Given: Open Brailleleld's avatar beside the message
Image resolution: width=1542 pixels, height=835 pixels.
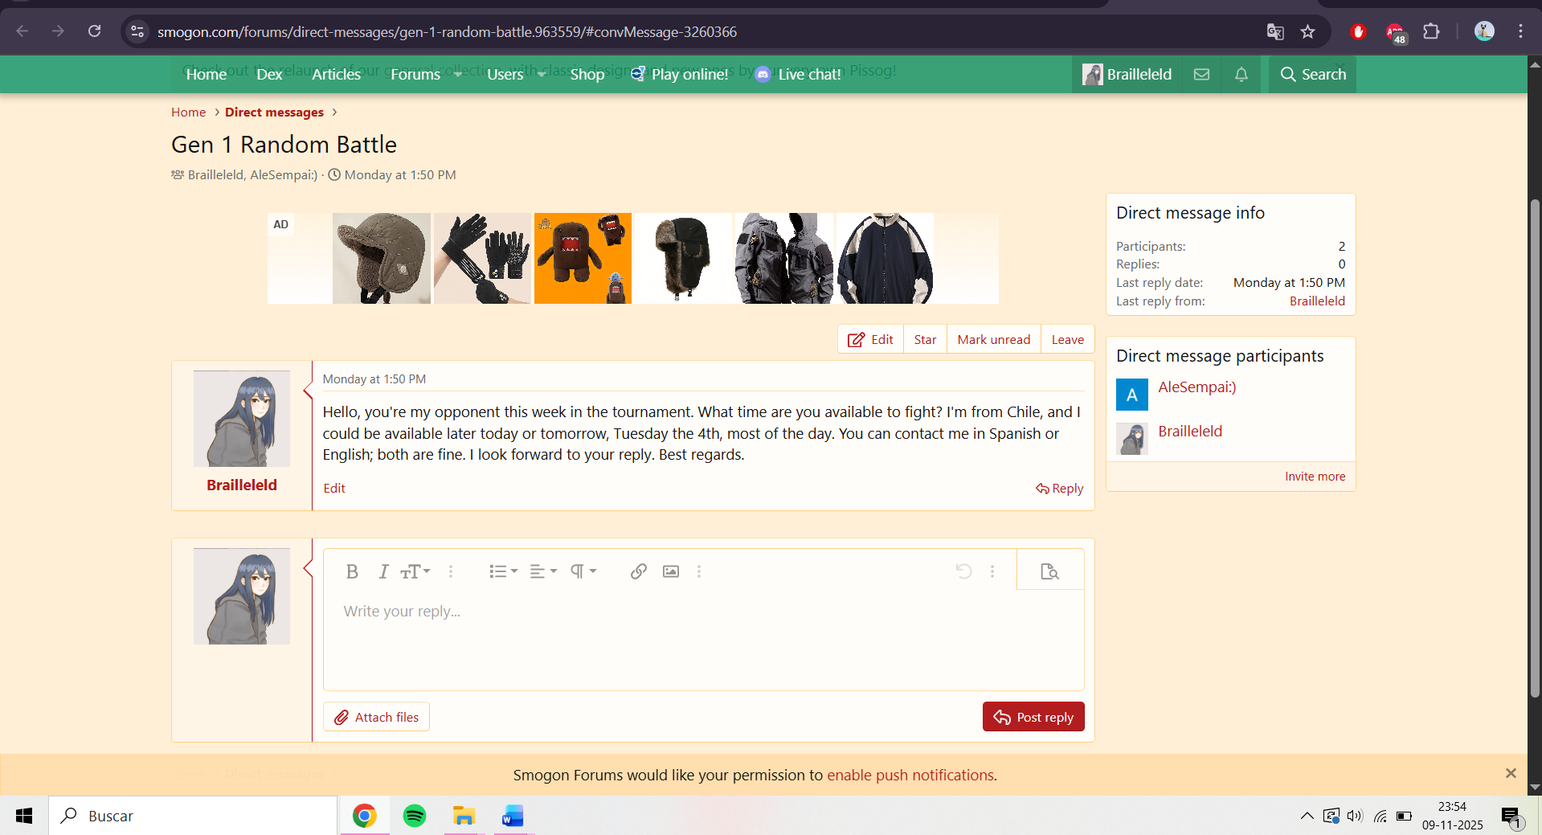Looking at the screenshot, I should click(x=242, y=419).
